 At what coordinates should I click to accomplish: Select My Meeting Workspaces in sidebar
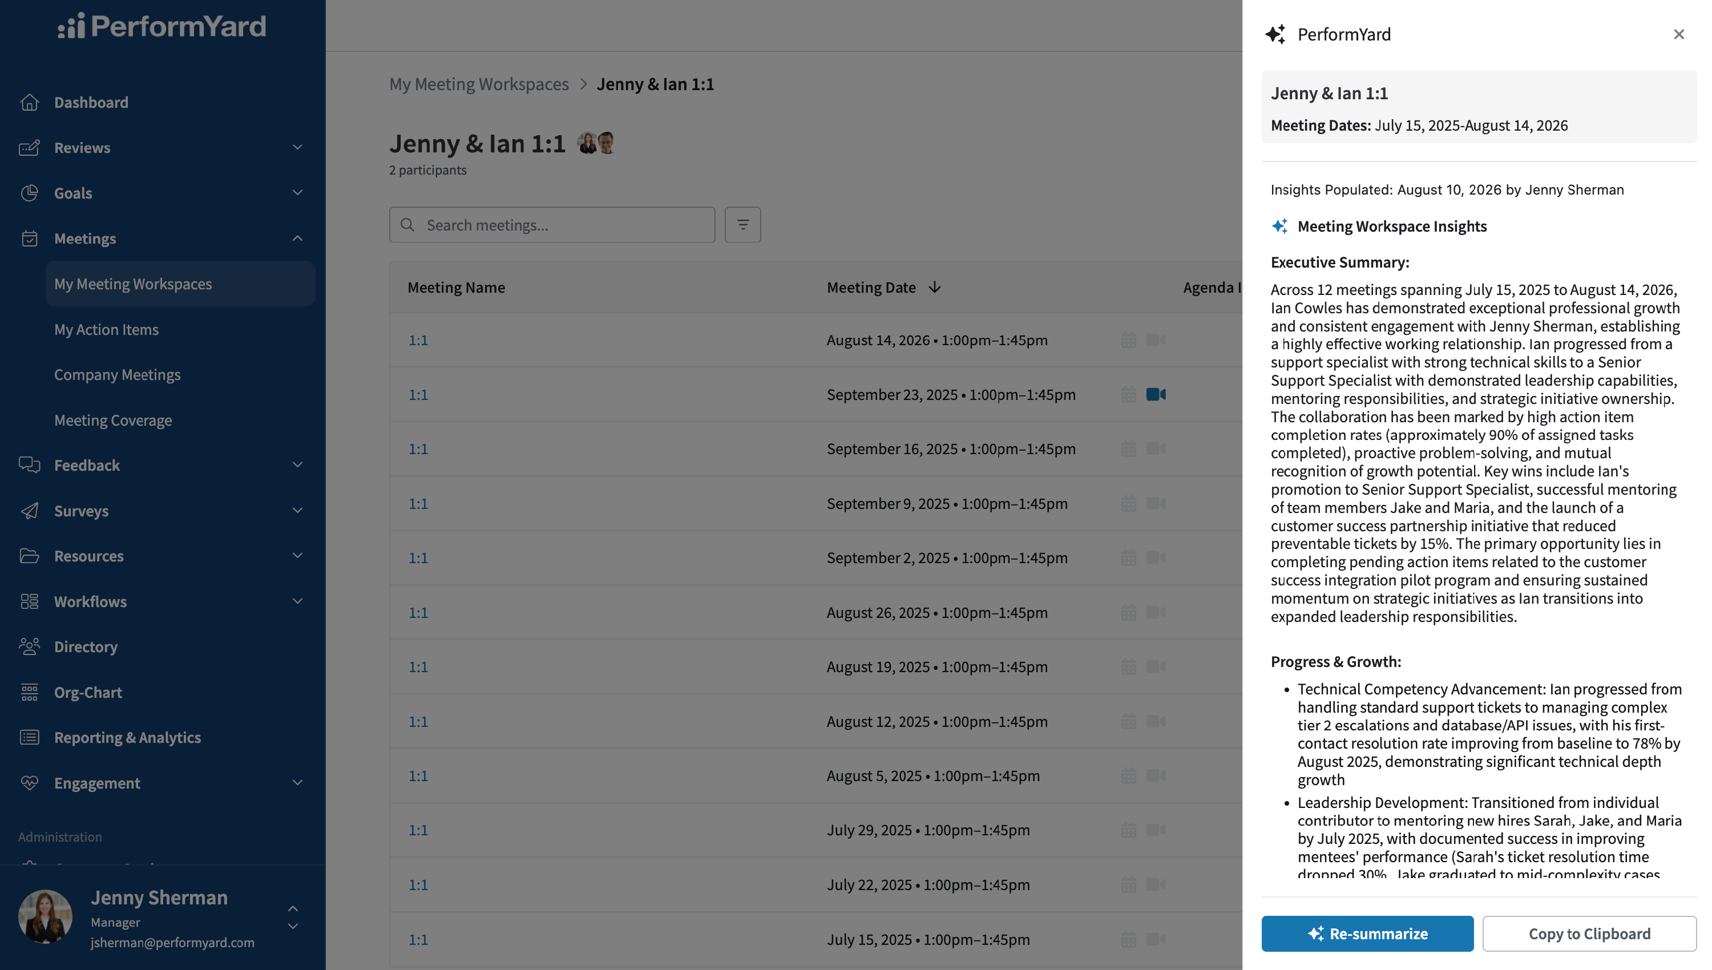[180, 284]
